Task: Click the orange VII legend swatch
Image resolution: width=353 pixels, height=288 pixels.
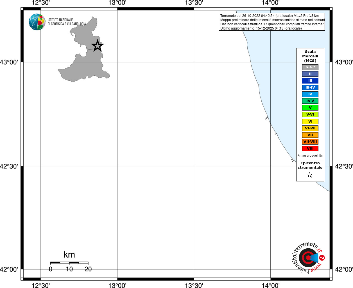Action: 310,135
